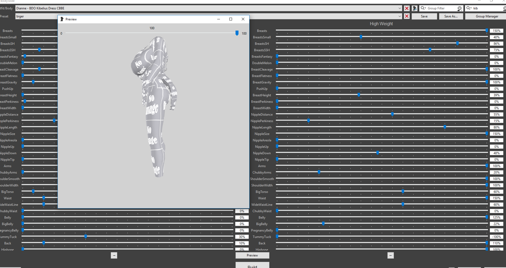Delete the selected outfit with red X
506x268 pixels.
coord(407,8)
